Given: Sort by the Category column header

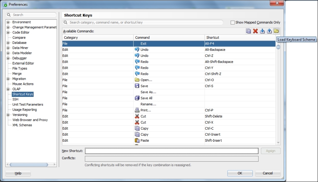Looking at the screenshot, I should [x=98, y=37].
